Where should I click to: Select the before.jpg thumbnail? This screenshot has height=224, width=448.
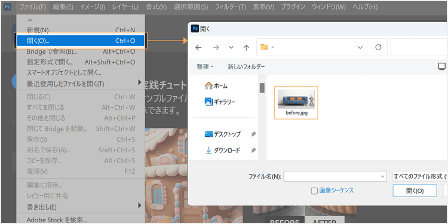[x=296, y=102]
